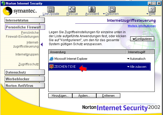The width and height of the screenshot is (163, 115).
Task: Open the Konfigurieren dropdown button
Action: coord(142,39)
